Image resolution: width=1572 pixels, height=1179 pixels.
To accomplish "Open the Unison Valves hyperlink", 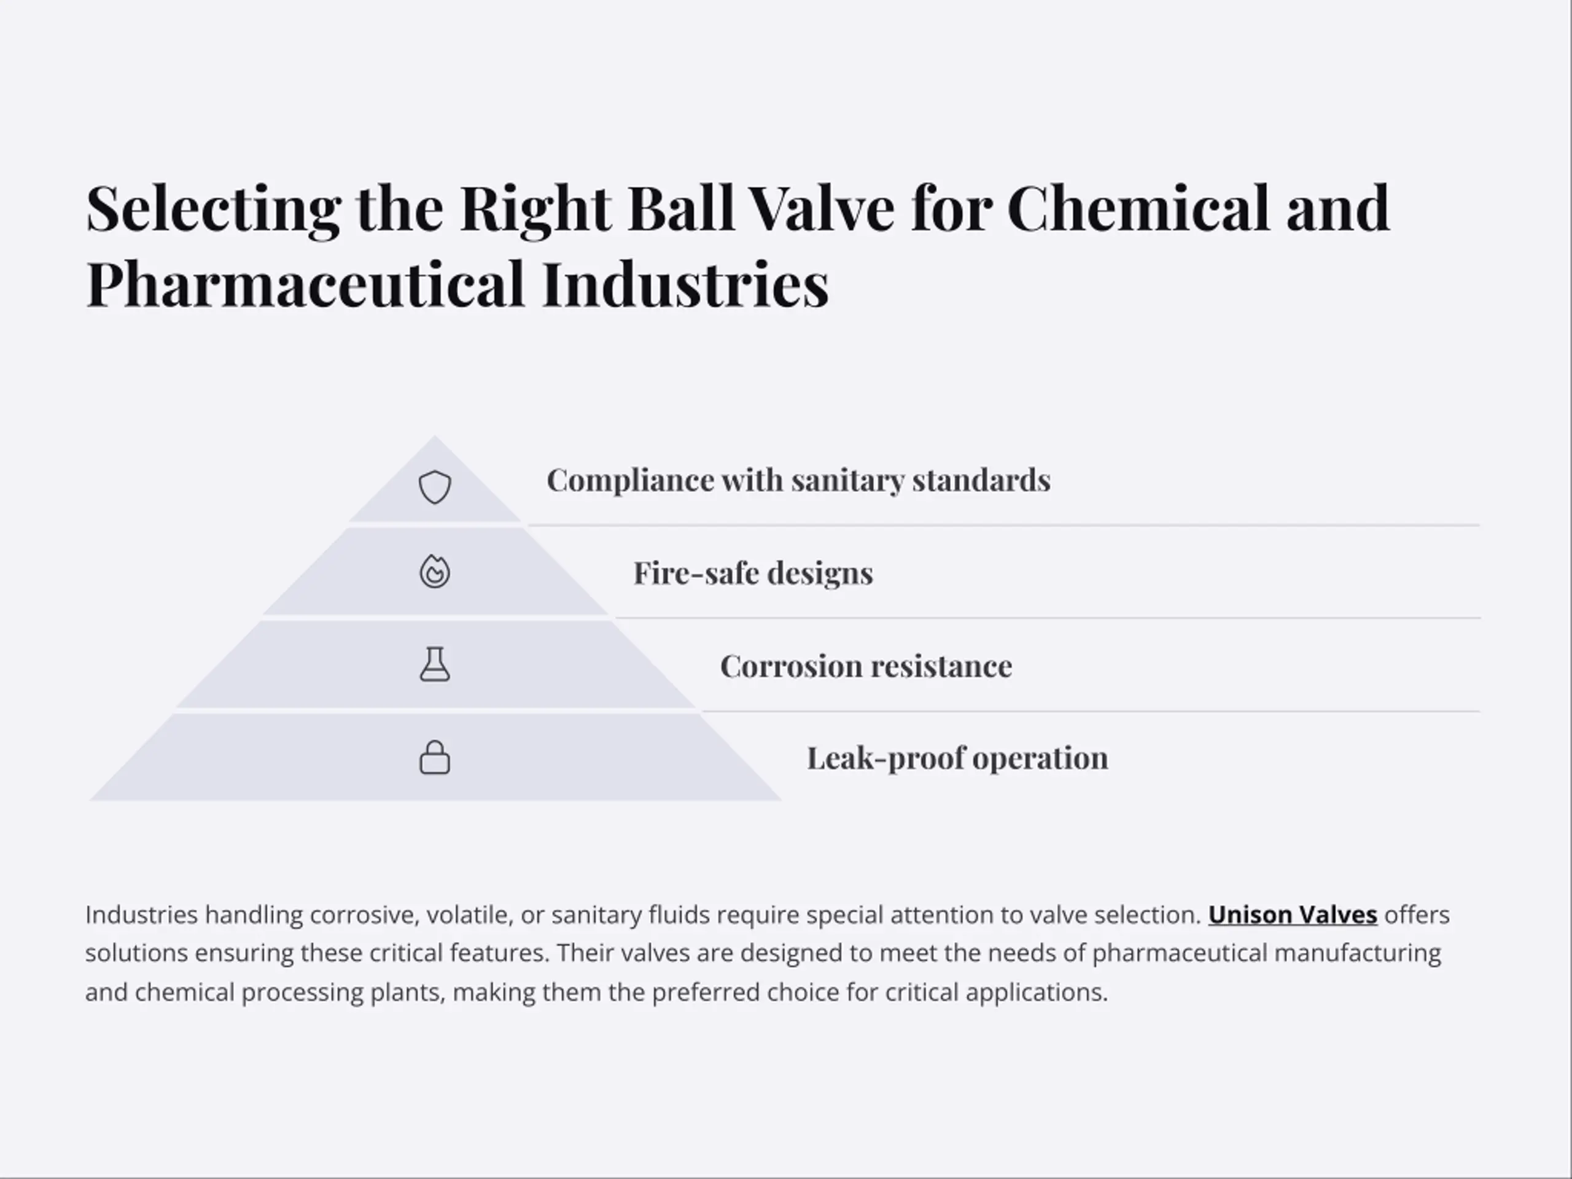I will click(x=1293, y=914).
